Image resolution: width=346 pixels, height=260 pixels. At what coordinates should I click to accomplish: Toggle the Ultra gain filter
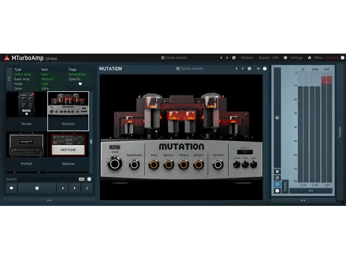coord(45,88)
